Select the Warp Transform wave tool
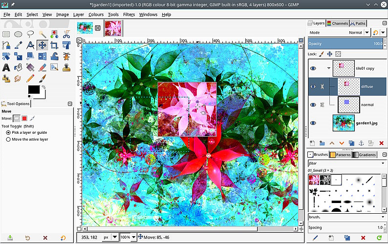Screen dimensions: 388x244 click(x=54, y=57)
